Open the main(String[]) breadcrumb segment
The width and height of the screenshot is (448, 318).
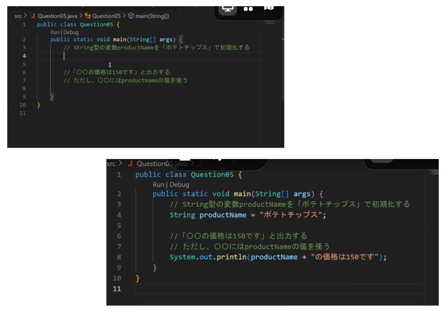152,16
